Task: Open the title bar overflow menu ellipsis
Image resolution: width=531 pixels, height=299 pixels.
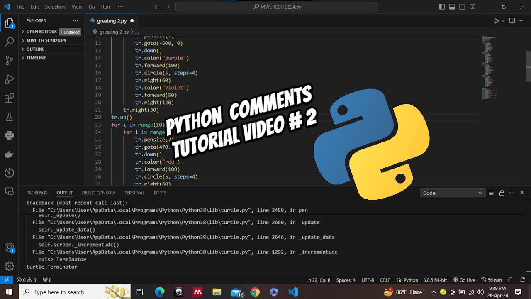Action: point(120,7)
